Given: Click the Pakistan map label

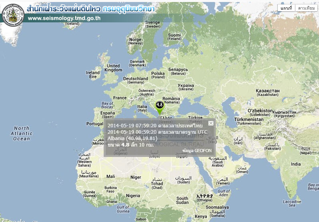Looking at the screenshot, I should (273, 147).
